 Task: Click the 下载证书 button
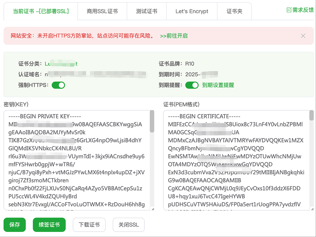pyautogui.click(x=89, y=225)
